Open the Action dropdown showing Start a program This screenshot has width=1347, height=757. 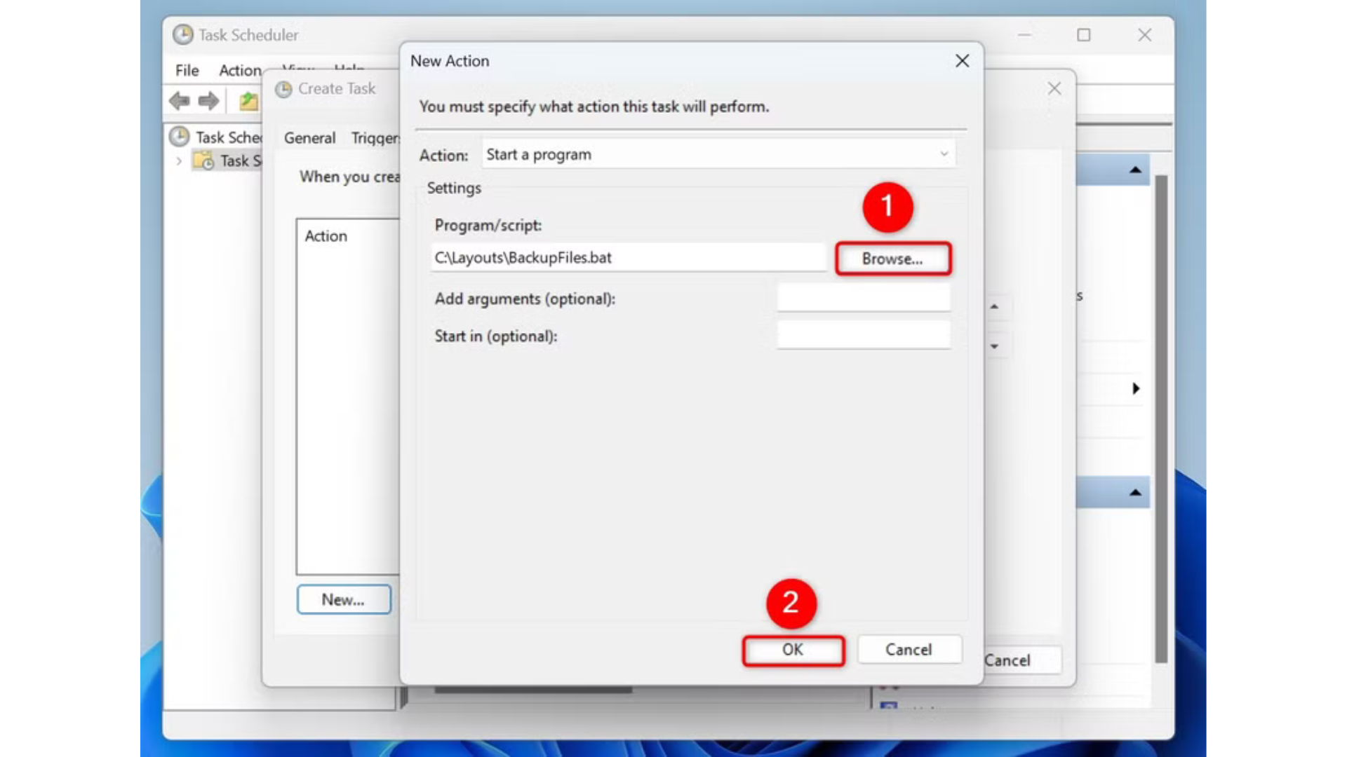tap(944, 154)
